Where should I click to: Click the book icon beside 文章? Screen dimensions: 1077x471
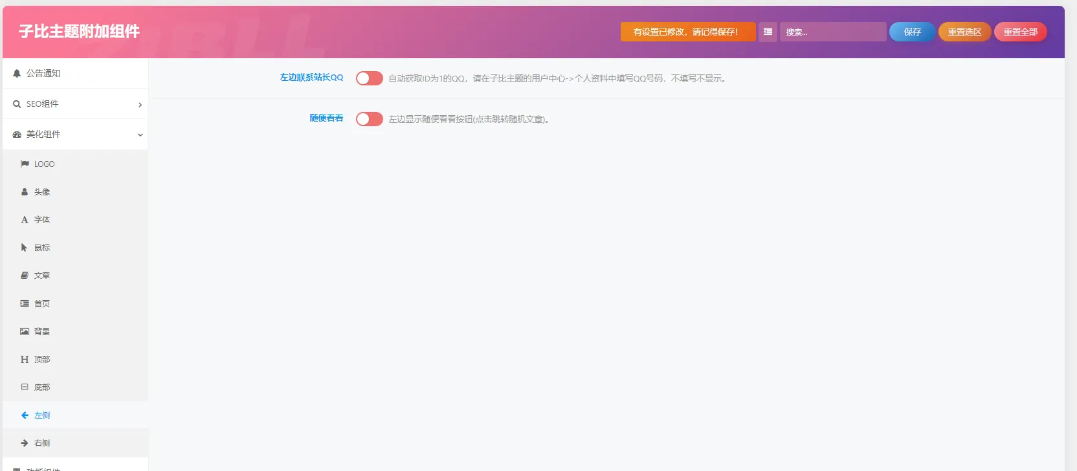point(25,276)
